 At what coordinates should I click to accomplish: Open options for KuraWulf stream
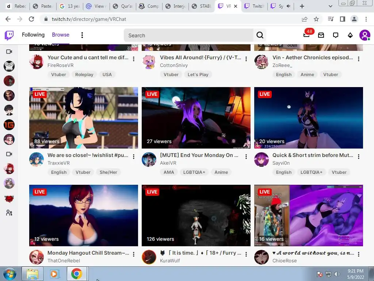tap(246, 254)
